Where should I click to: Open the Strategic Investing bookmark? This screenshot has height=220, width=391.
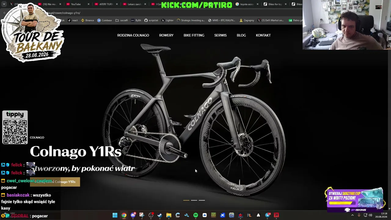[191, 20]
